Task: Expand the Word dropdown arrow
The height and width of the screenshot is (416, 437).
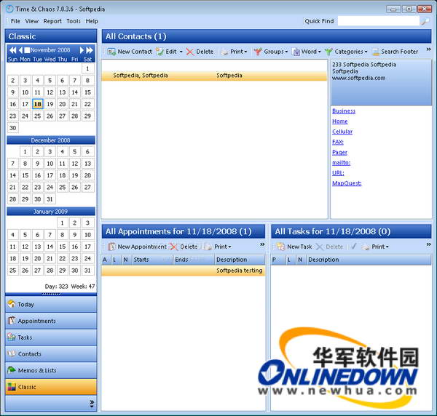Action: [x=320, y=52]
